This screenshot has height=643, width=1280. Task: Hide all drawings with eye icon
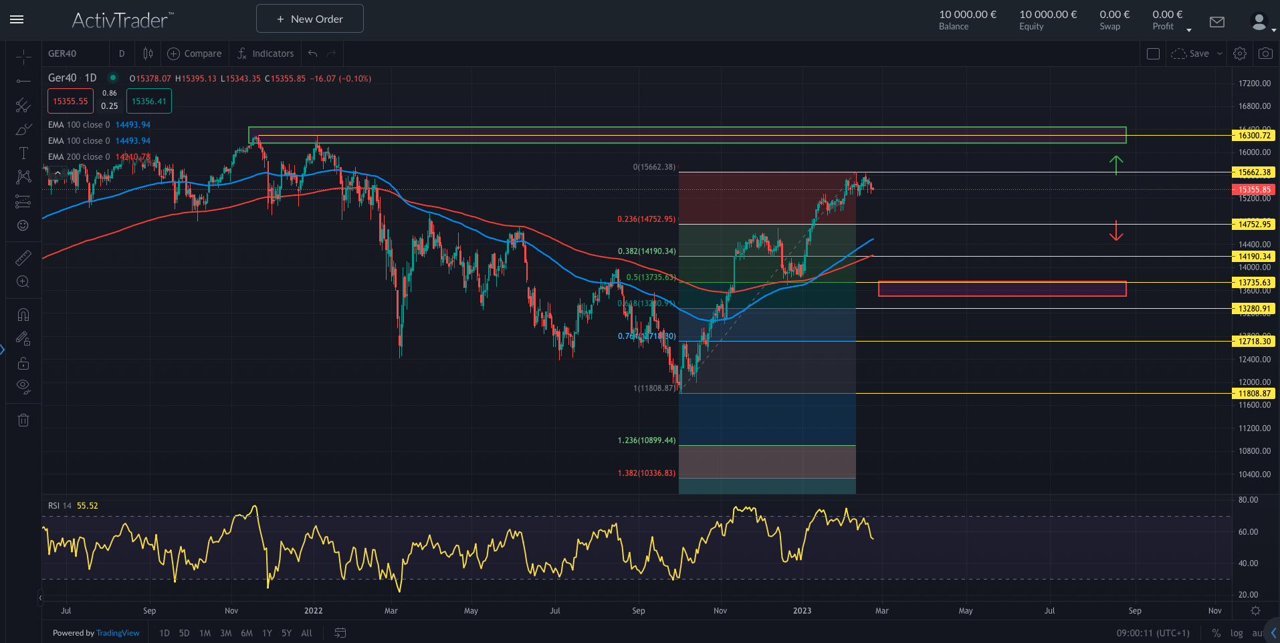[x=23, y=386]
